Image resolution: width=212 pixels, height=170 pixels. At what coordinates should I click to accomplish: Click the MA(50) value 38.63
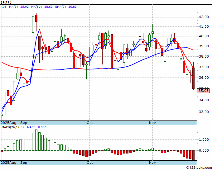[x=48, y=7]
